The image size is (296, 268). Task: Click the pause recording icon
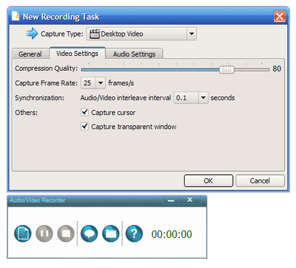point(44,234)
